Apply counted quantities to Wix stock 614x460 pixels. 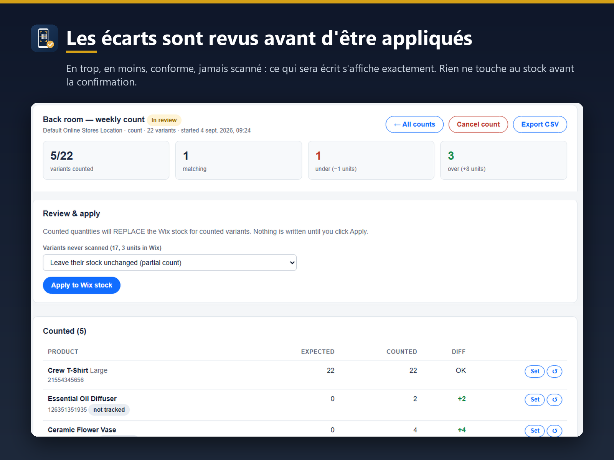82,285
